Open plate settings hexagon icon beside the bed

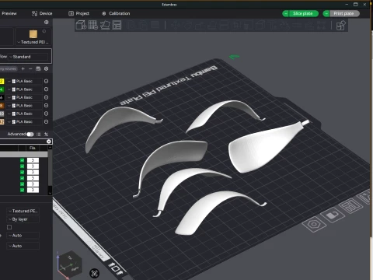[x=314, y=224]
